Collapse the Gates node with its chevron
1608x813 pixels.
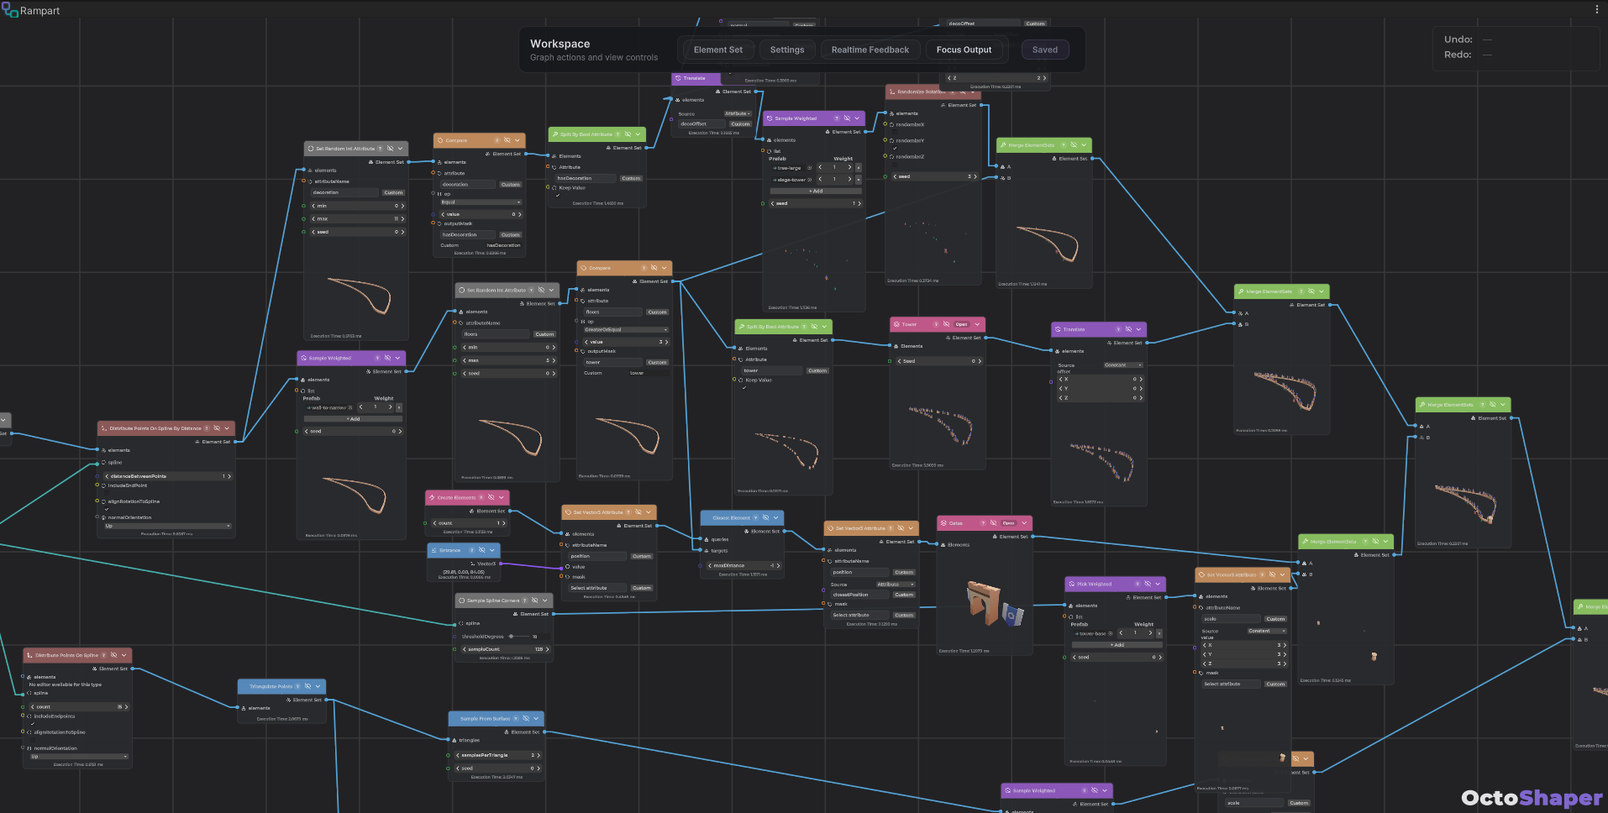[1026, 522]
